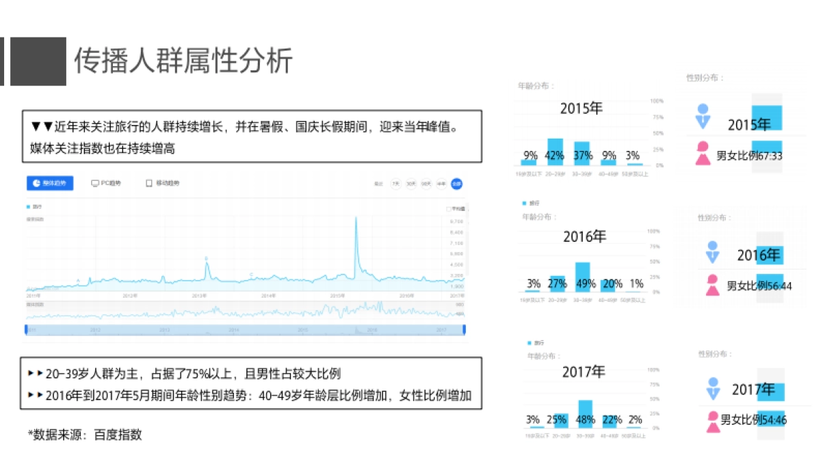The image size is (821, 461).
Task: Click the female icon in 2017 gender chart
Action: (713, 420)
